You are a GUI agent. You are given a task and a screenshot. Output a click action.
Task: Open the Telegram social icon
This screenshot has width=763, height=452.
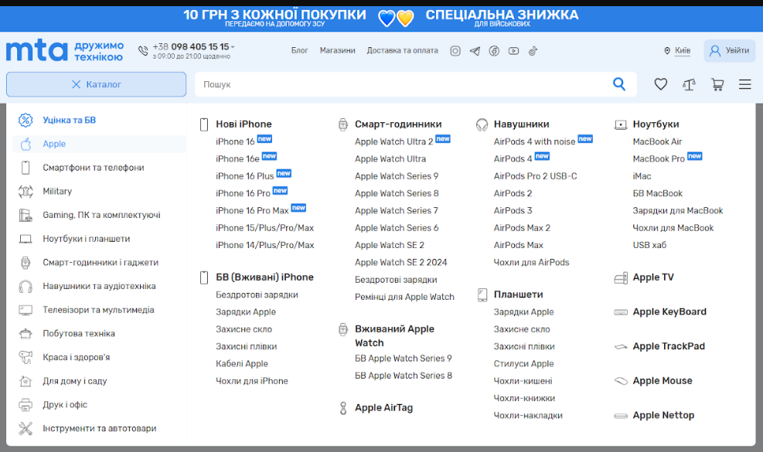(x=475, y=50)
